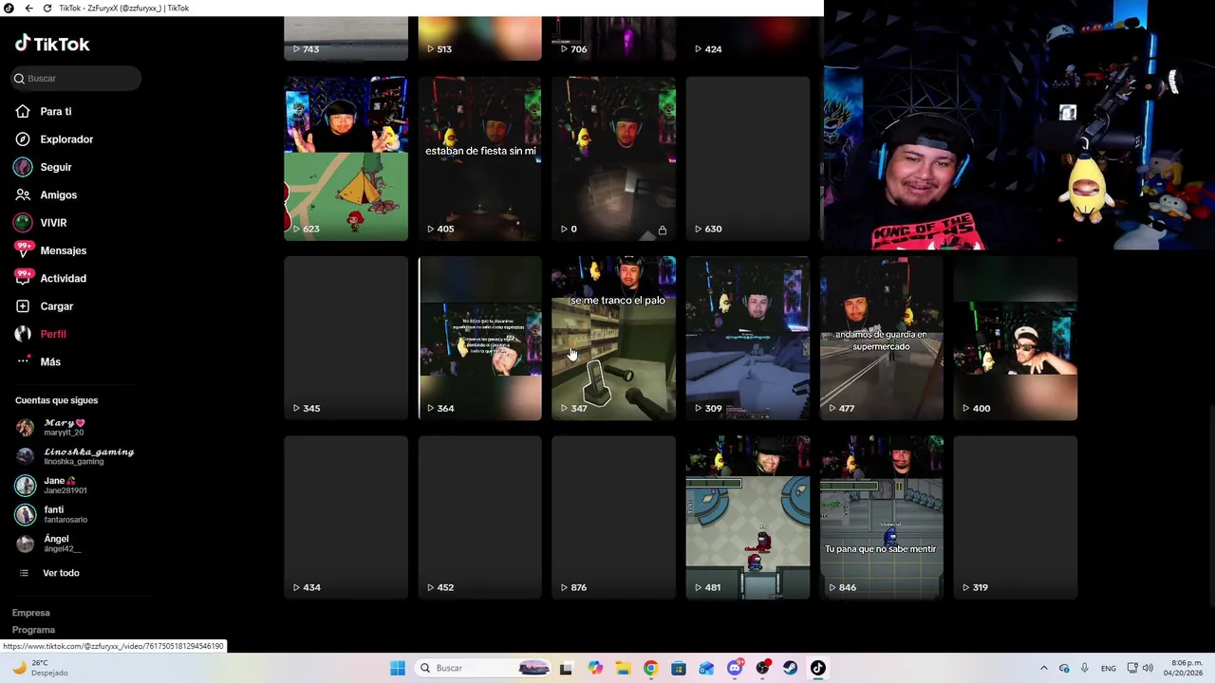Open Microsoft Store from the taskbar
This screenshot has width=1215, height=683.
click(679, 668)
